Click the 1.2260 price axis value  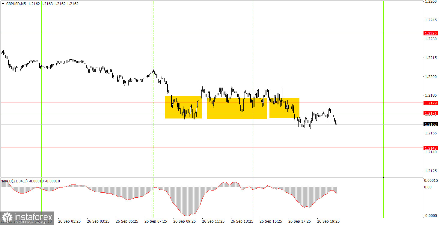point(431,2)
